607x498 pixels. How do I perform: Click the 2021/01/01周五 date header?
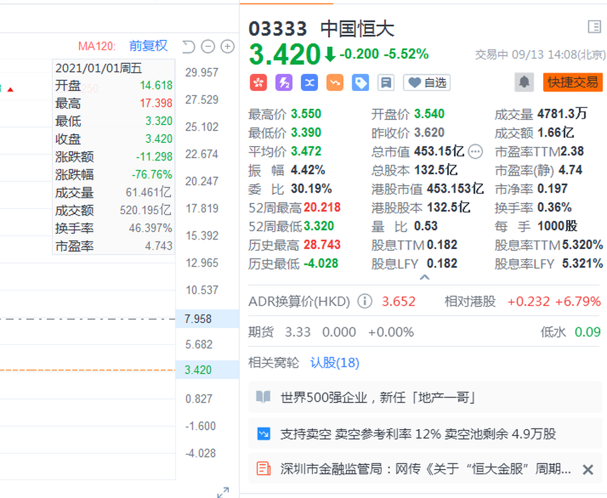pyautogui.click(x=99, y=68)
